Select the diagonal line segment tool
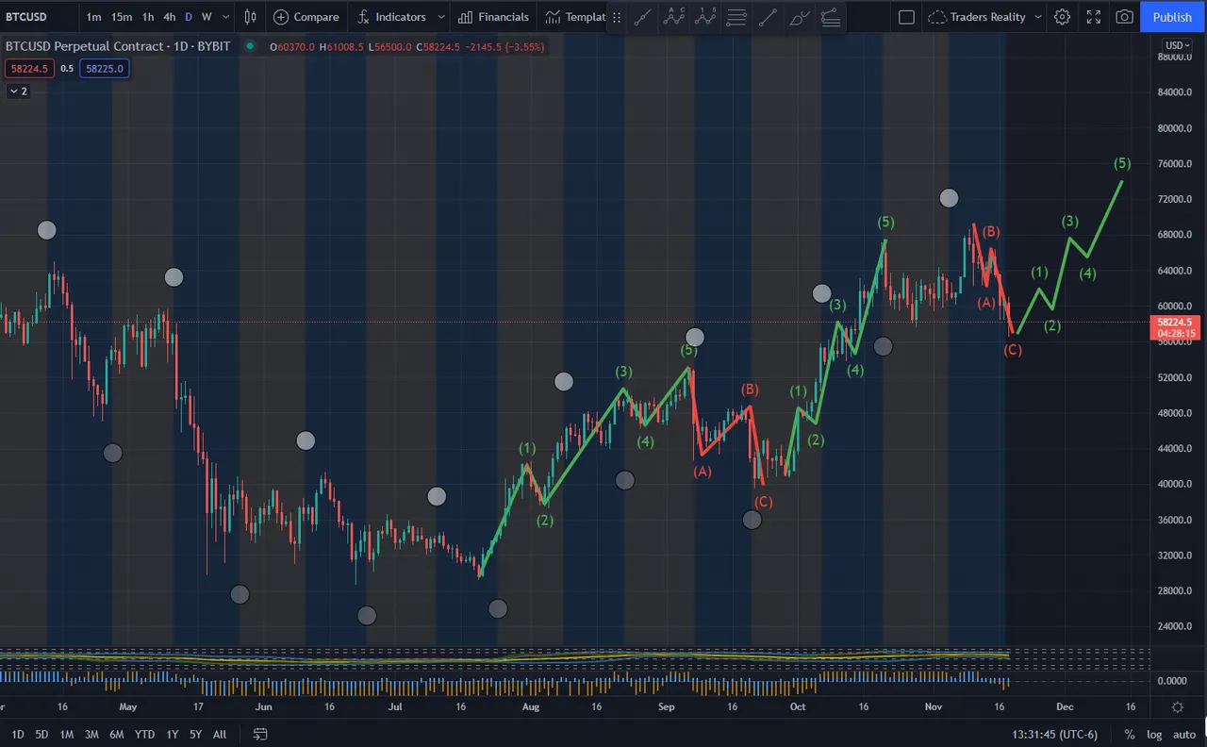Image resolution: width=1207 pixels, height=747 pixels. pos(768,17)
